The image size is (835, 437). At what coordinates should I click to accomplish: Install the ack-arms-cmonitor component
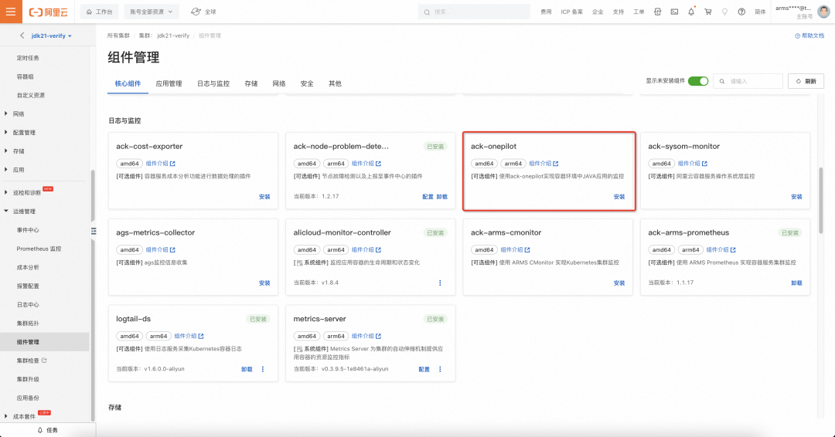pyautogui.click(x=619, y=283)
